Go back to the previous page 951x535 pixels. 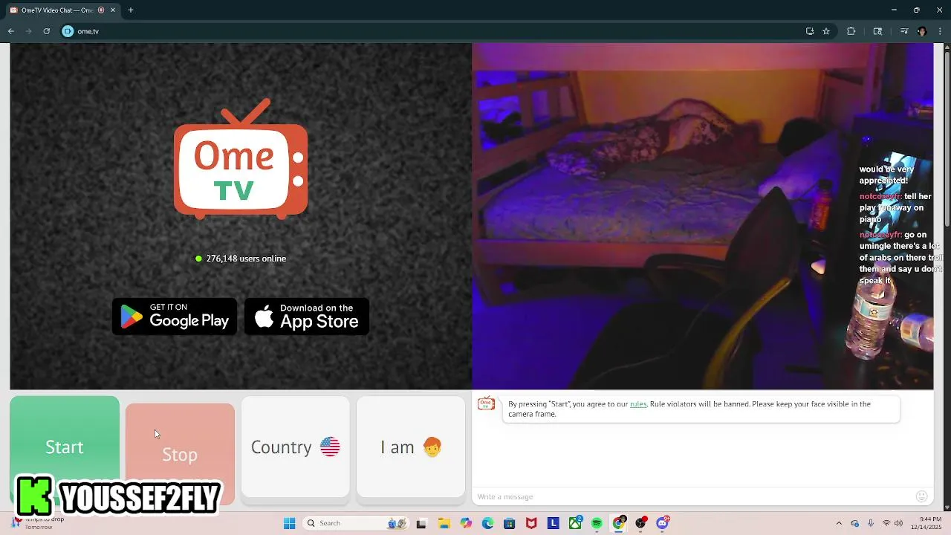[x=11, y=31]
